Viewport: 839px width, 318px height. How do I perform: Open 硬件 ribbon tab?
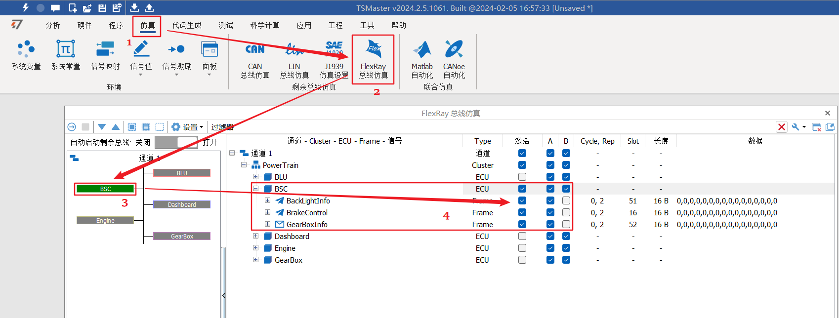[84, 25]
